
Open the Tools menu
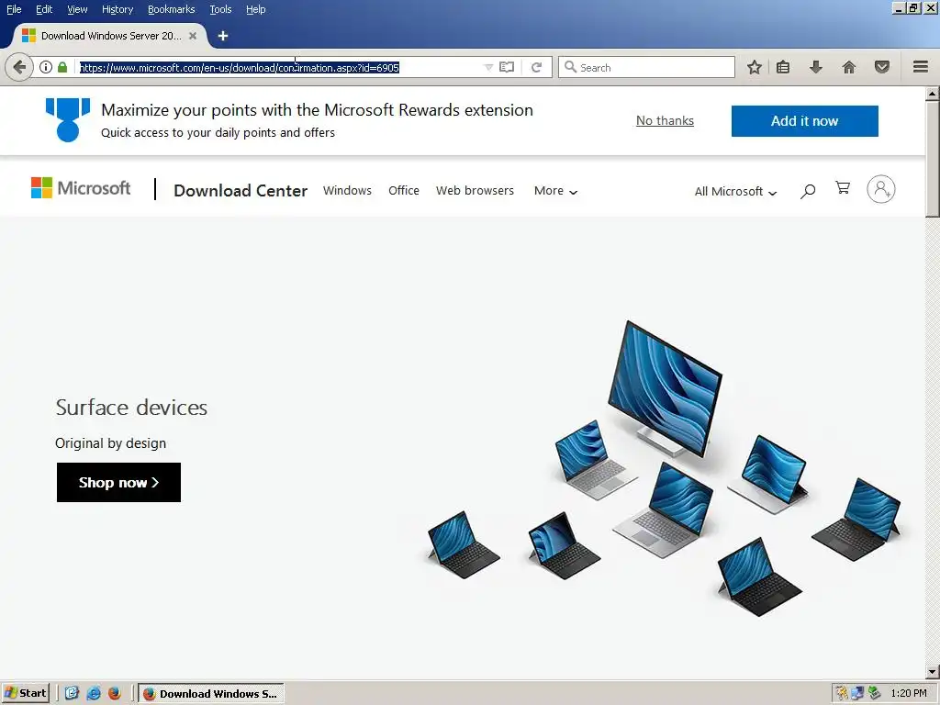(220, 9)
